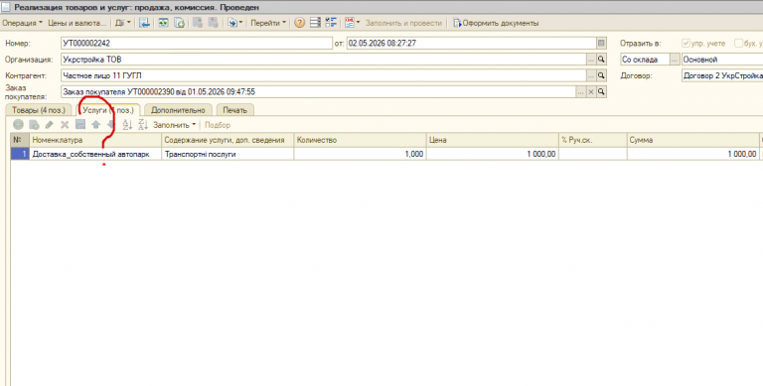Switch to Дополнительно tab
763x386 pixels.
click(178, 110)
